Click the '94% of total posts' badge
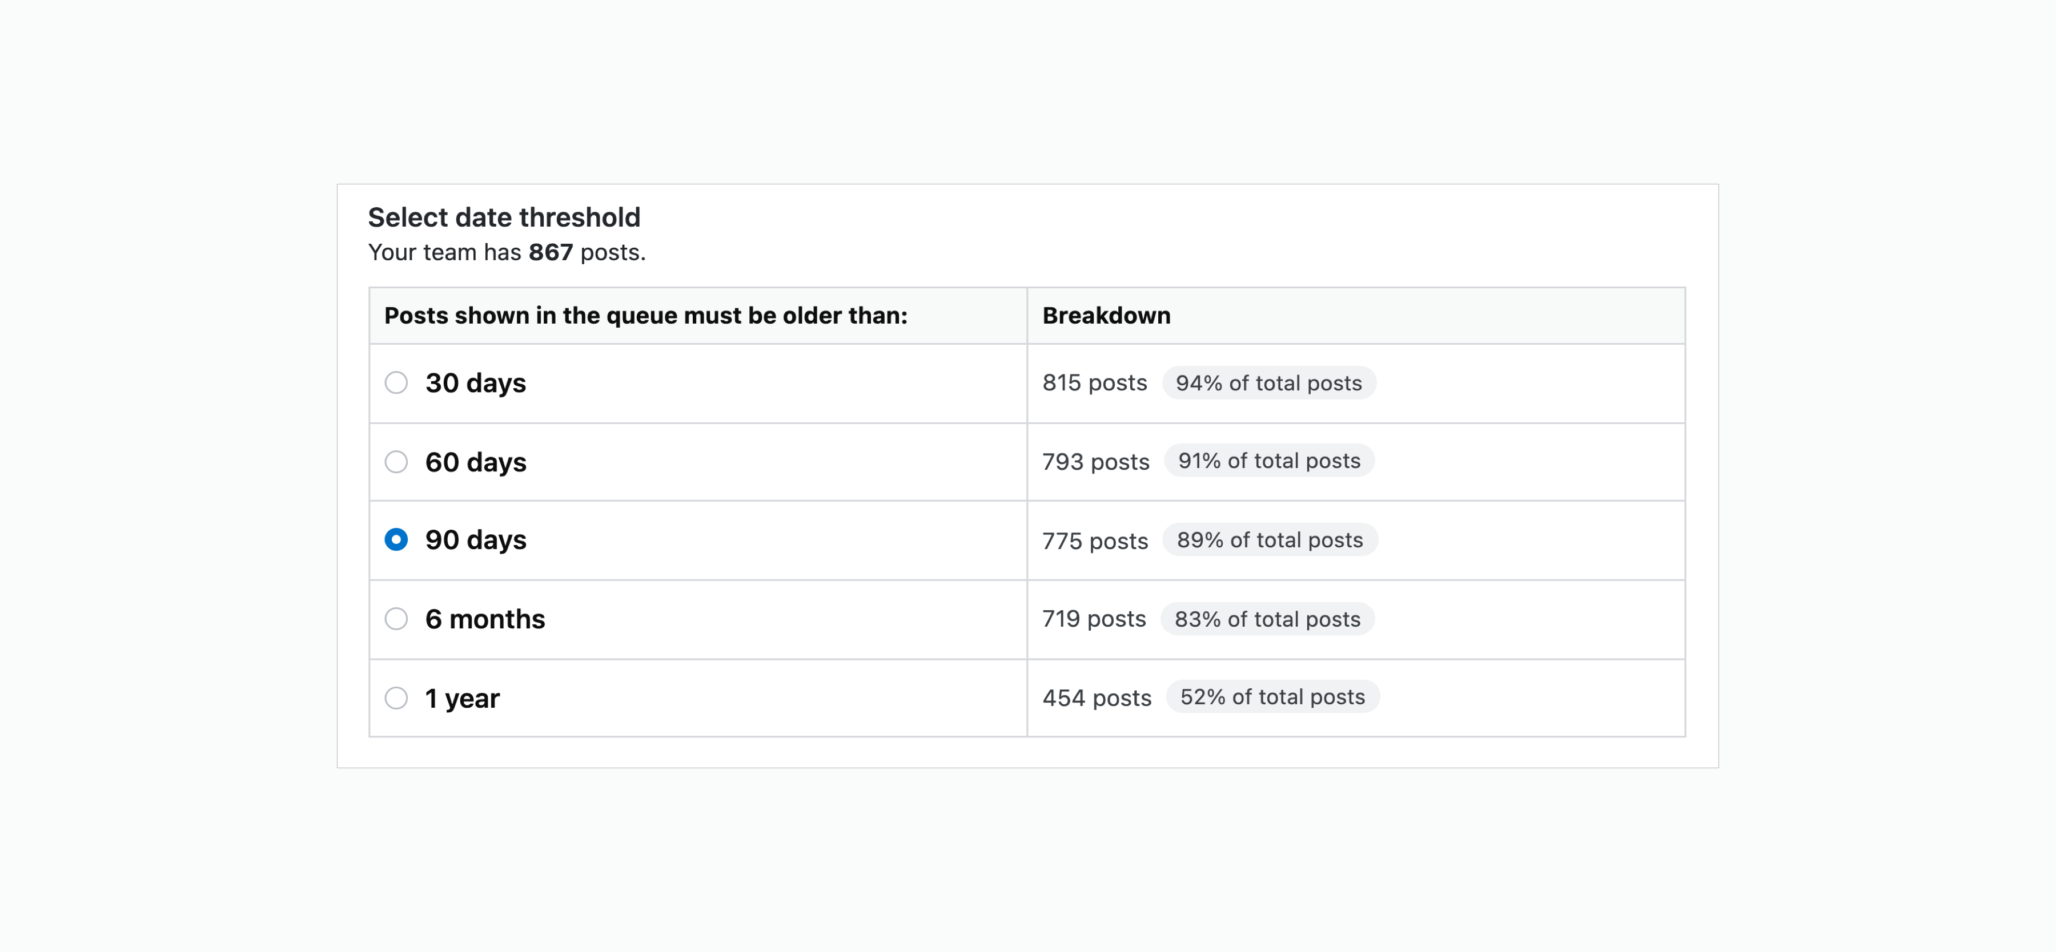The height and width of the screenshot is (952, 2056). coord(1268,383)
